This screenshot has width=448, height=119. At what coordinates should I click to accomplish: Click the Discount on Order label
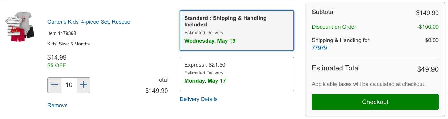click(334, 27)
